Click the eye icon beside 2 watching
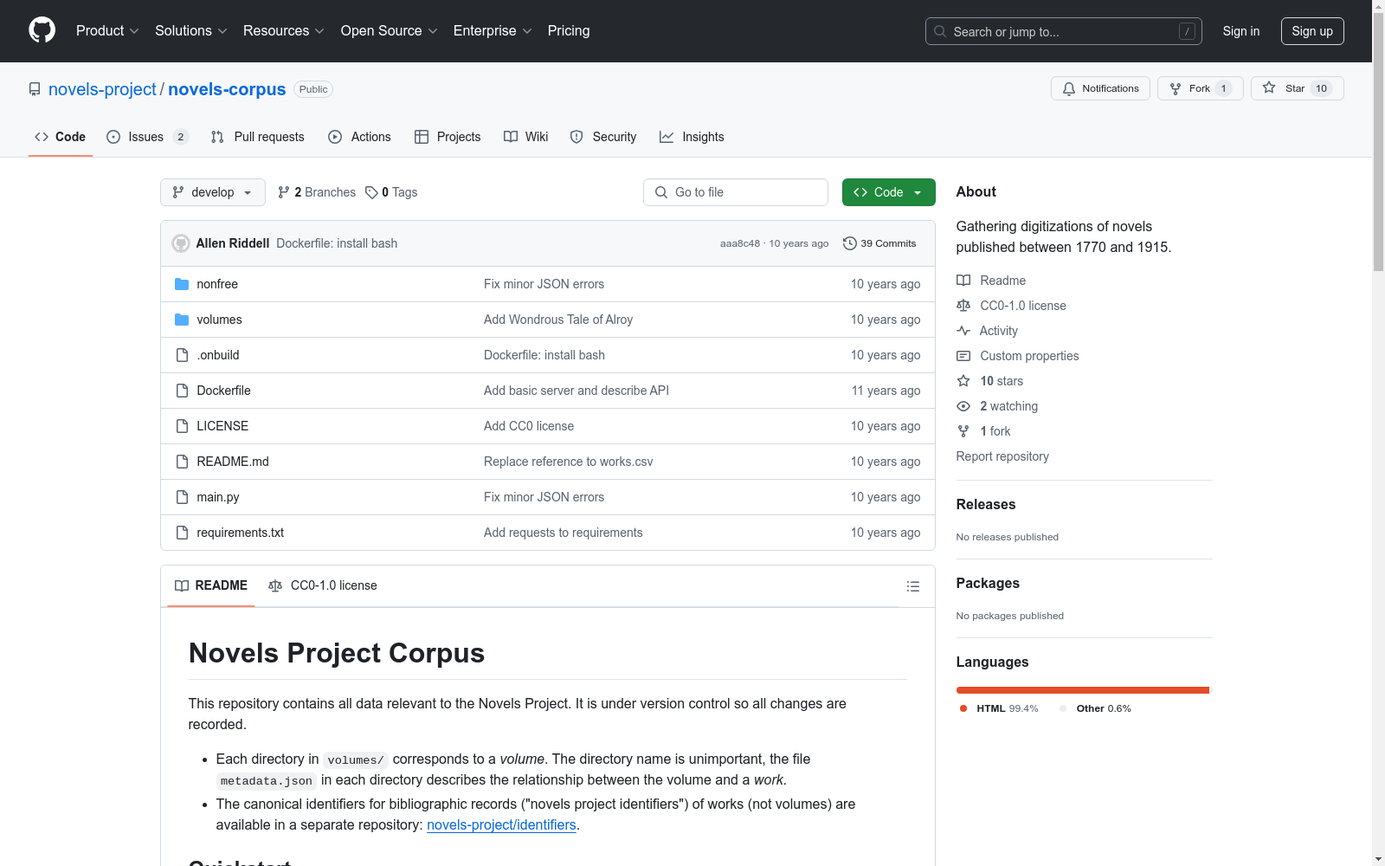The image size is (1385, 866). pos(963,406)
